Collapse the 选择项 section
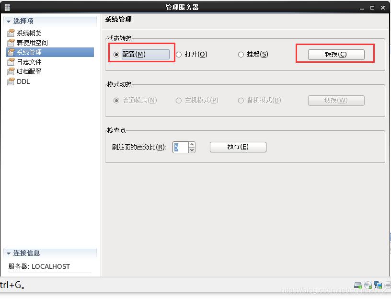391x299 pixels. coord(9,22)
